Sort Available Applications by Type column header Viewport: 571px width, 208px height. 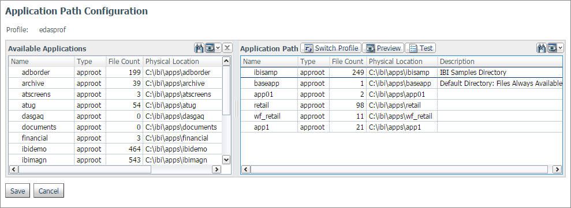(90, 62)
